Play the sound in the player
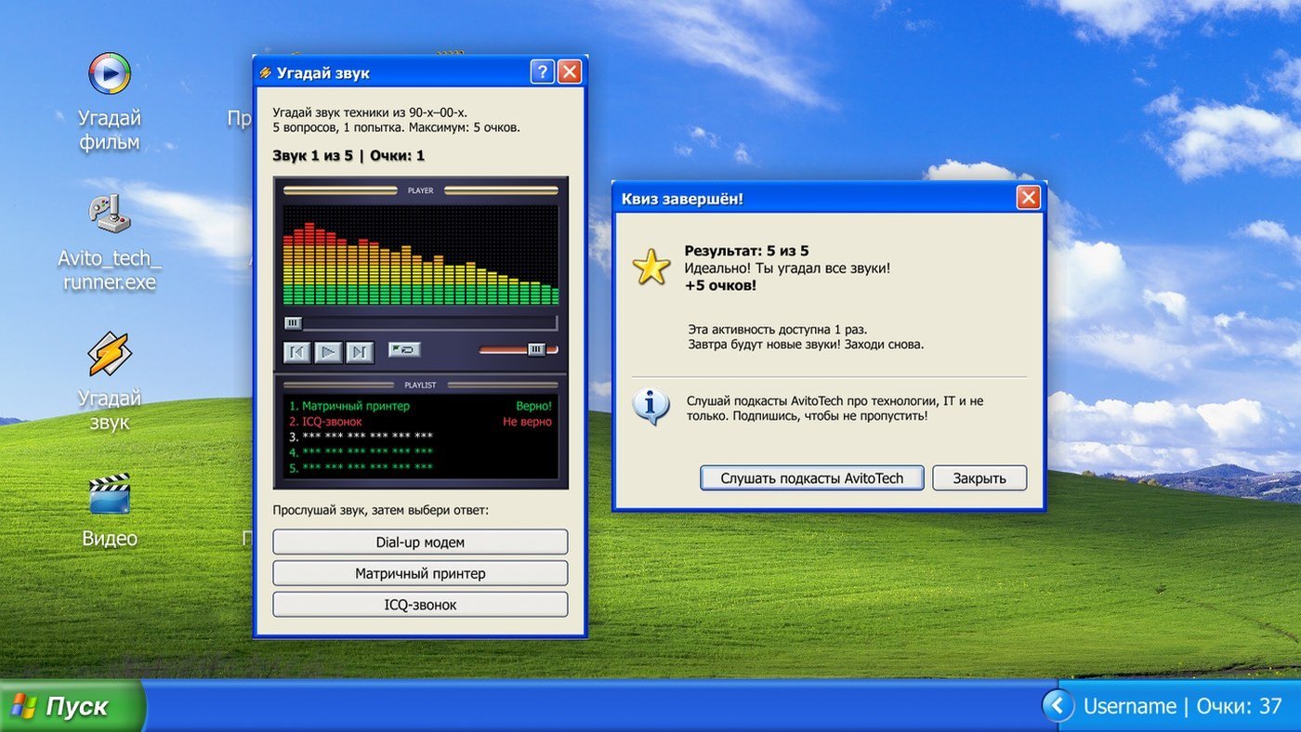The image size is (1301, 732). tap(328, 351)
